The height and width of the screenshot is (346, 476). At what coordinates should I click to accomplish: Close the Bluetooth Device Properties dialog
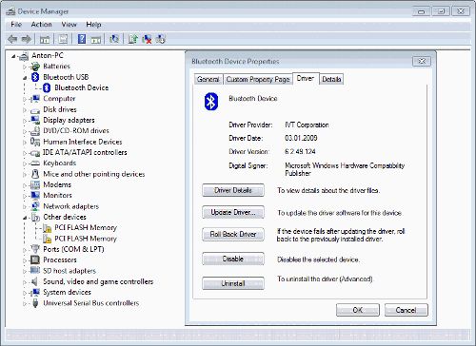pyautogui.click(x=422, y=61)
